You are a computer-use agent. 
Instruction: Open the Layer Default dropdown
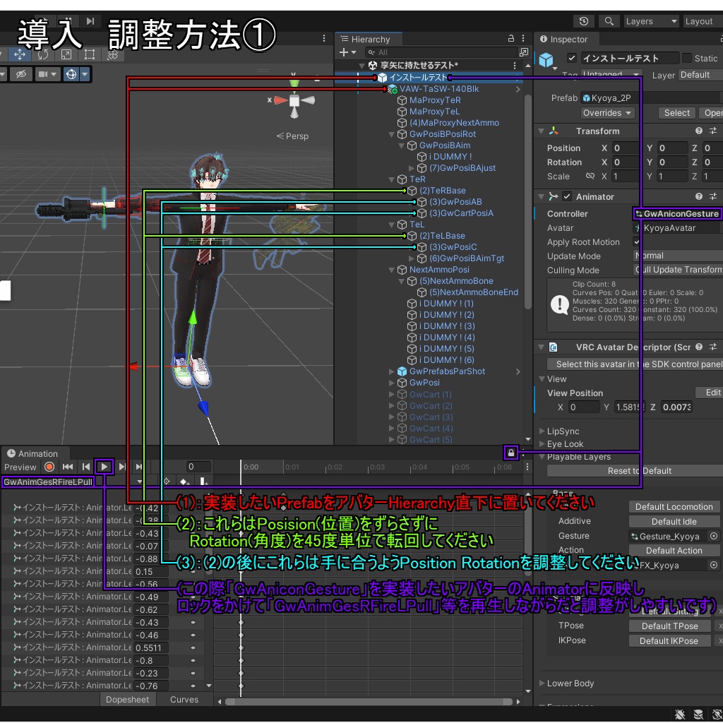point(700,75)
